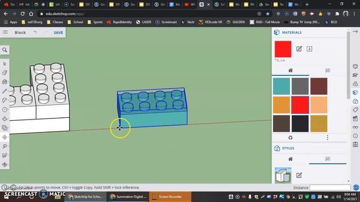Click the SketchUp logo beside Distance
This screenshot has height=202, width=360.
pyautogui.click(x=355, y=187)
